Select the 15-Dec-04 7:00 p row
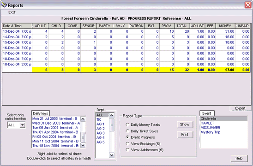This screenshot has width=253, height=166. pyautogui.click(x=126, y=42)
